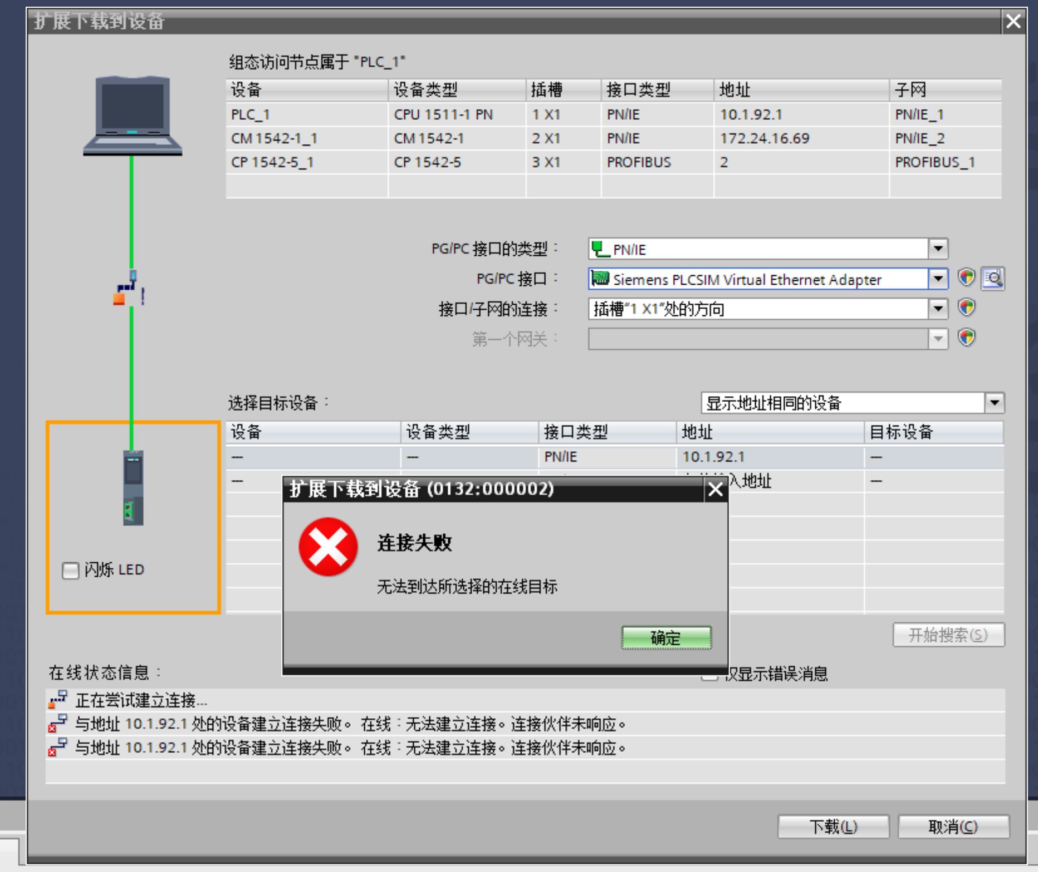Expand the 接口/子网的连接 dropdown
The width and height of the screenshot is (1038, 872).
(938, 309)
